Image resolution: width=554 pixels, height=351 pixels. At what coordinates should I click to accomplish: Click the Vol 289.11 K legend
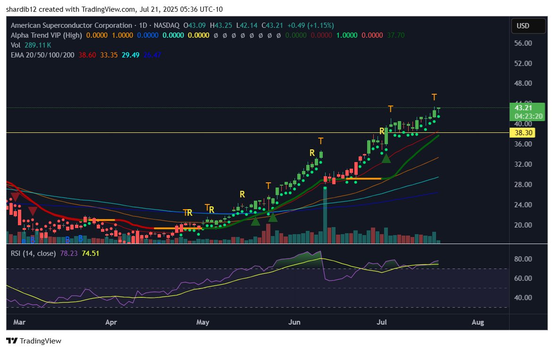coord(31,45)
